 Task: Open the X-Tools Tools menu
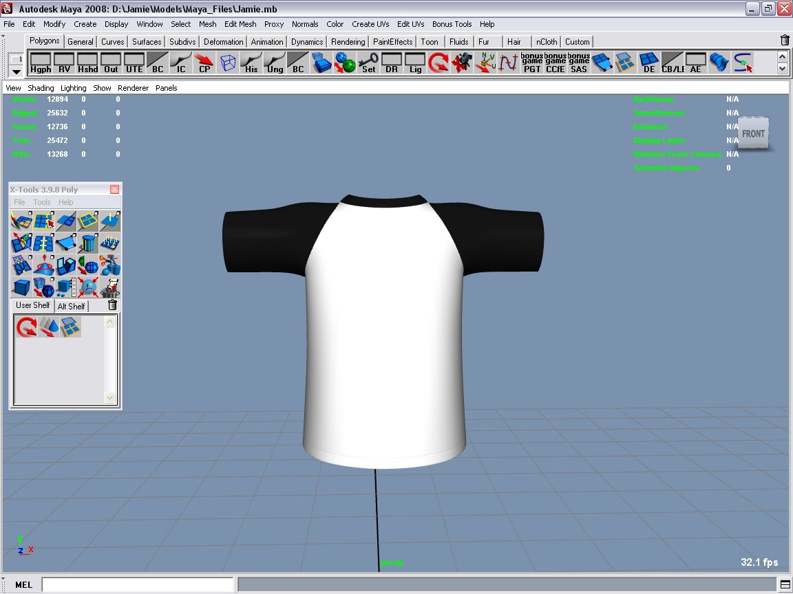42,202
